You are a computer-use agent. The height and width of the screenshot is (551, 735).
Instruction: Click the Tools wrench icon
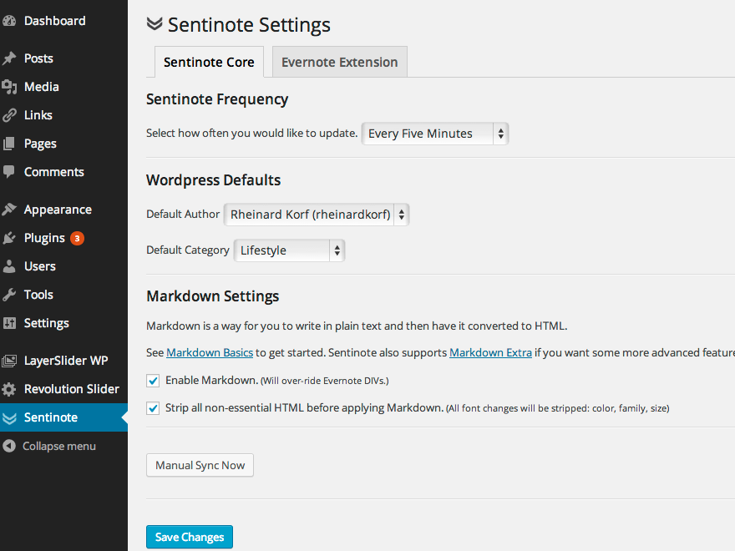click(9, 295)
